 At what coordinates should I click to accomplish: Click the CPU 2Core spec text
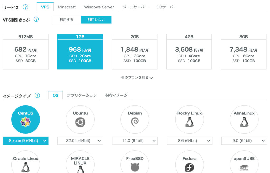80,56
